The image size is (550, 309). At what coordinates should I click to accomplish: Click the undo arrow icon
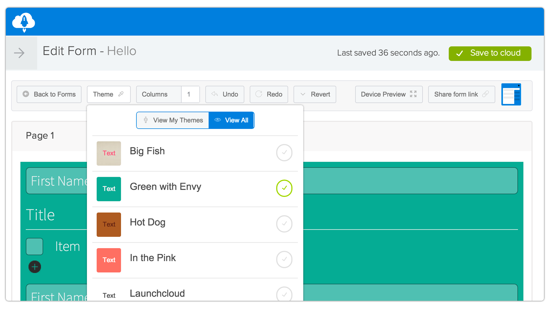[215, 94]
